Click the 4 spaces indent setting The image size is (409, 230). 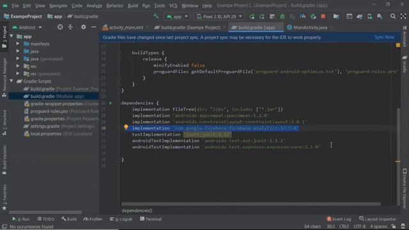coord(378,226)
